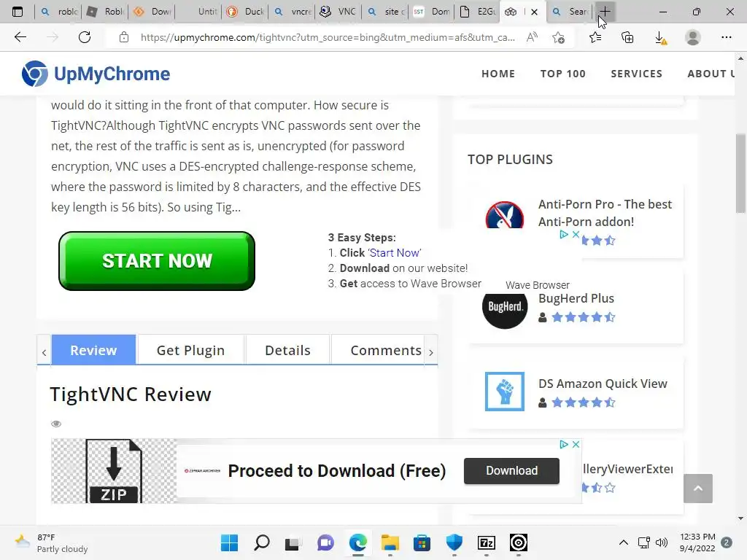This screenshot has width=747, height=560.
Task: Click the dark Download ad button
Action: (x=511, y=471)
